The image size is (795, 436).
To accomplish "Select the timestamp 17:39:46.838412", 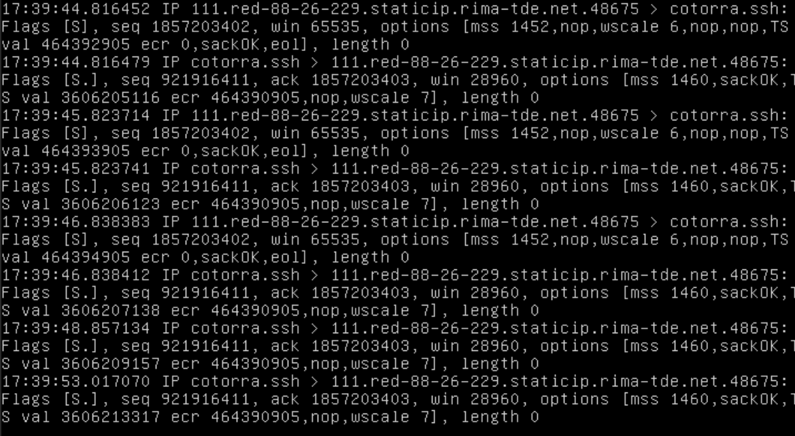I will [x=76, y=275].
